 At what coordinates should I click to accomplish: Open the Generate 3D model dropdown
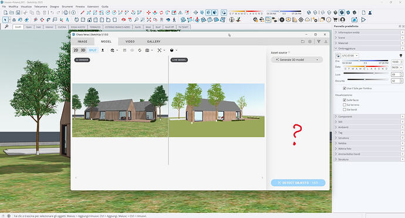[x=297, y=60]
